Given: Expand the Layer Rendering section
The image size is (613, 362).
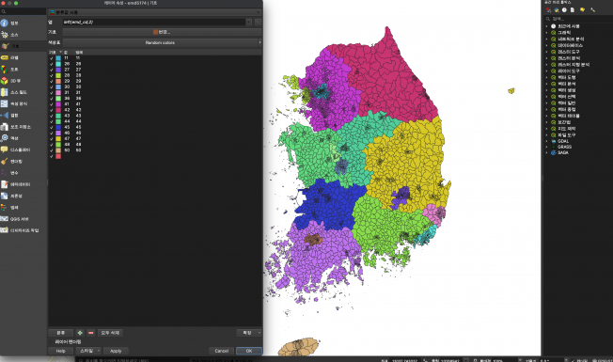Looking at the screenshot, I should point(51,342).
